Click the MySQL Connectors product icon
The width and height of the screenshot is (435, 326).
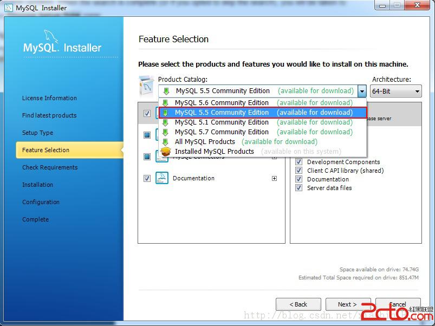(162, 157)
